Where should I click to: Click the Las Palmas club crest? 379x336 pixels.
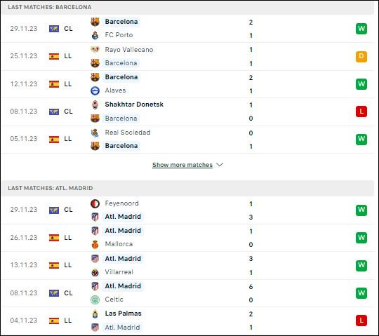[95, 314]
